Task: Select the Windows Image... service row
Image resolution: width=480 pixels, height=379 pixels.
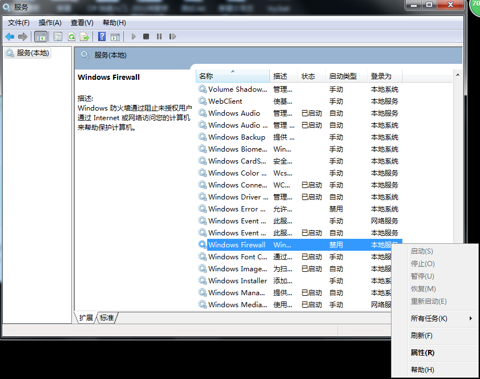Action: pos(294,268)
